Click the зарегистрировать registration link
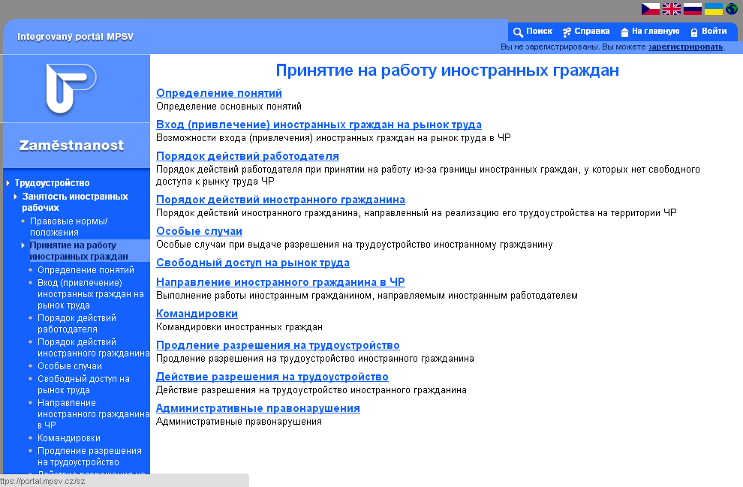The width and height of the screenshot is (743, 487). (x=685, y=47)
